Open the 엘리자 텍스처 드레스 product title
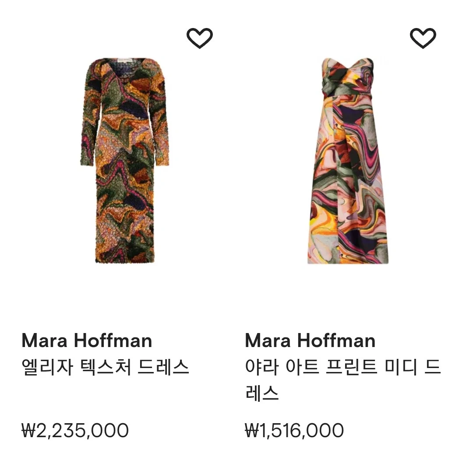The height and width of the screenshot is (463, 473). click(x=105, y=367)
